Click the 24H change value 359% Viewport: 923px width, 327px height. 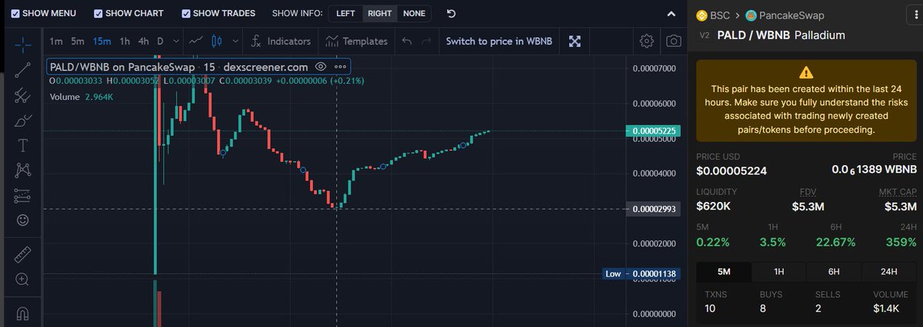(900, 242)
